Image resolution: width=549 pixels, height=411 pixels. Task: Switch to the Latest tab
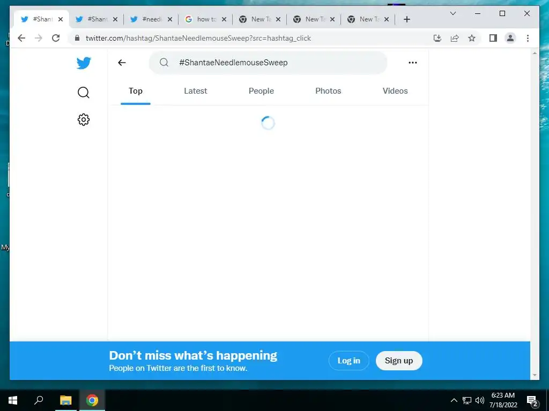click(195, 91)
